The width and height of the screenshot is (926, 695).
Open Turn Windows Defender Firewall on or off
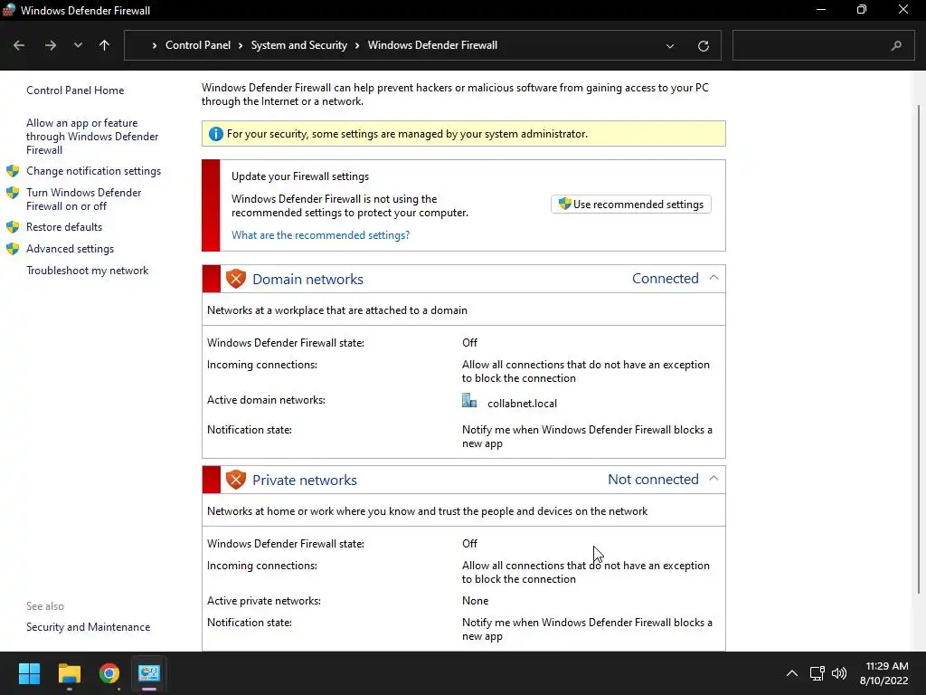[x=84, y=199]
